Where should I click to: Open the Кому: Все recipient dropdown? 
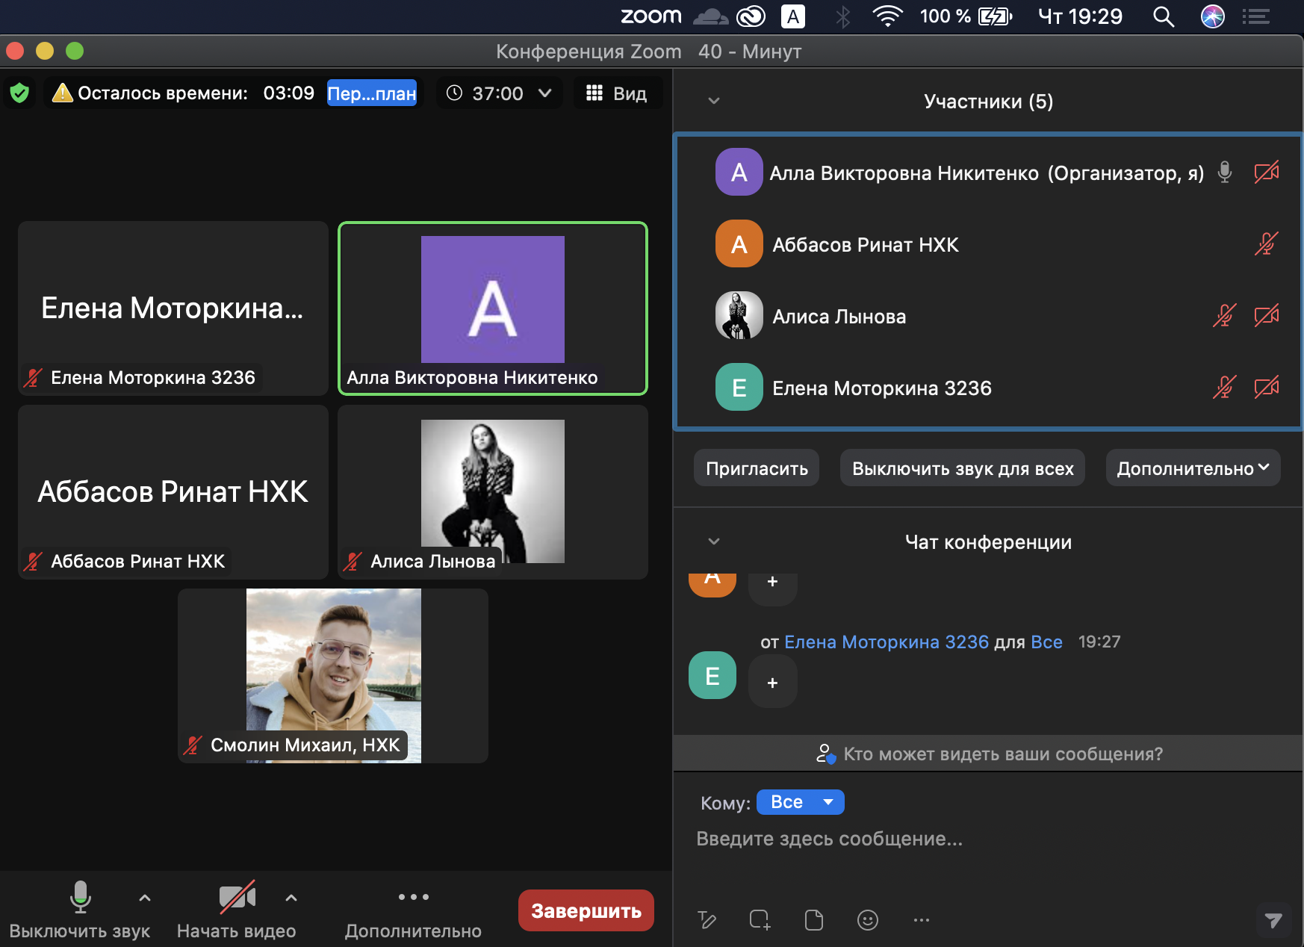click(x=800, y=802)
